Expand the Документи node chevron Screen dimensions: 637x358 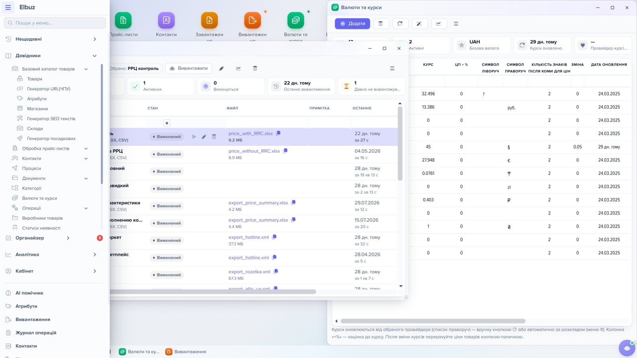(x=86, y=178)
